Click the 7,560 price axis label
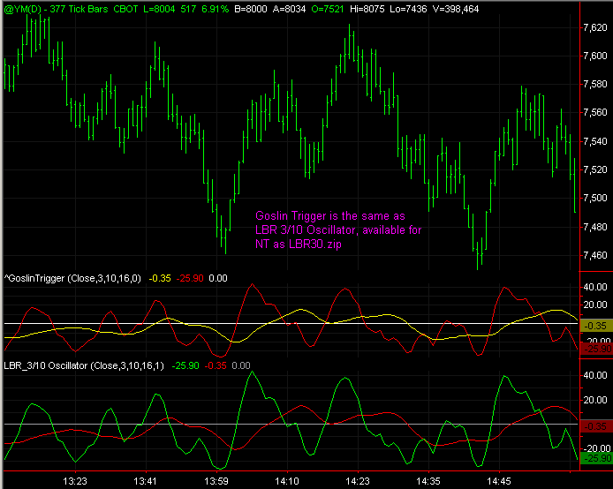The image size is (613, 489). point(595,112)
